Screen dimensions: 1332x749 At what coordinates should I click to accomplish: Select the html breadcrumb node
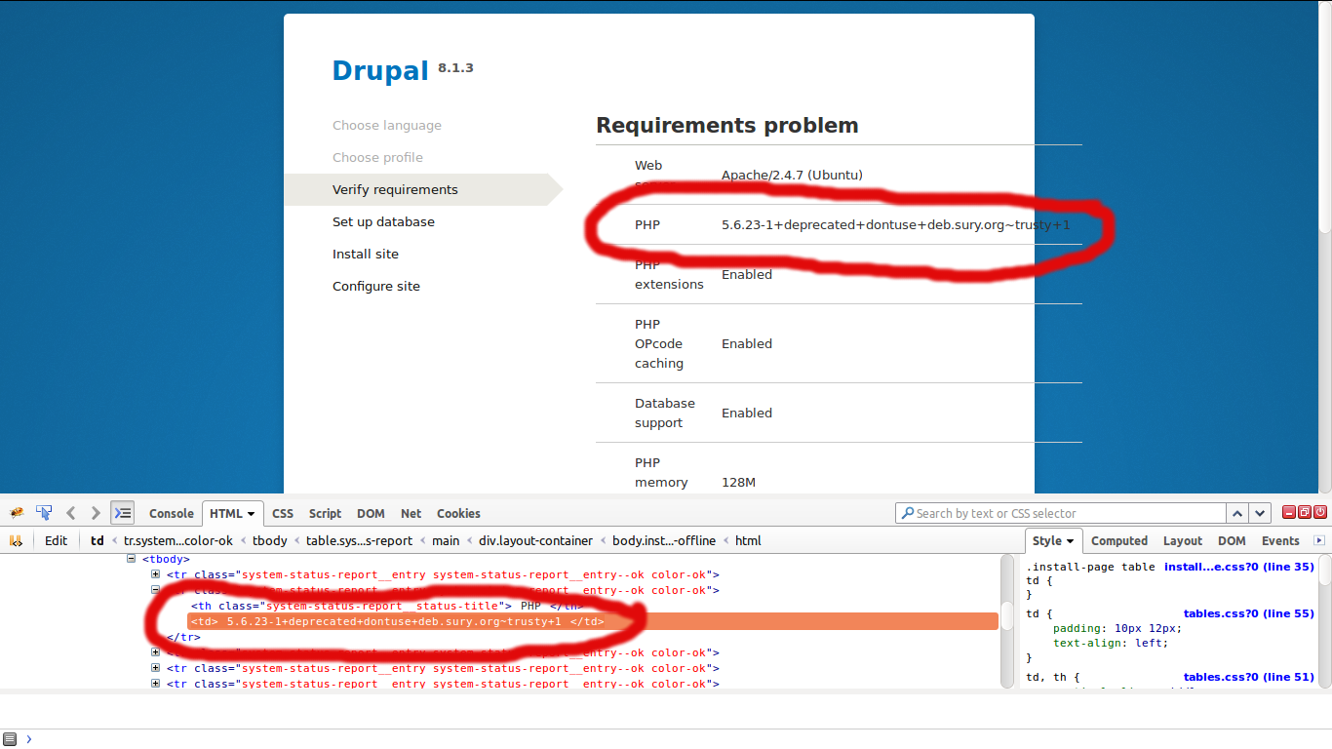[748, 540]
